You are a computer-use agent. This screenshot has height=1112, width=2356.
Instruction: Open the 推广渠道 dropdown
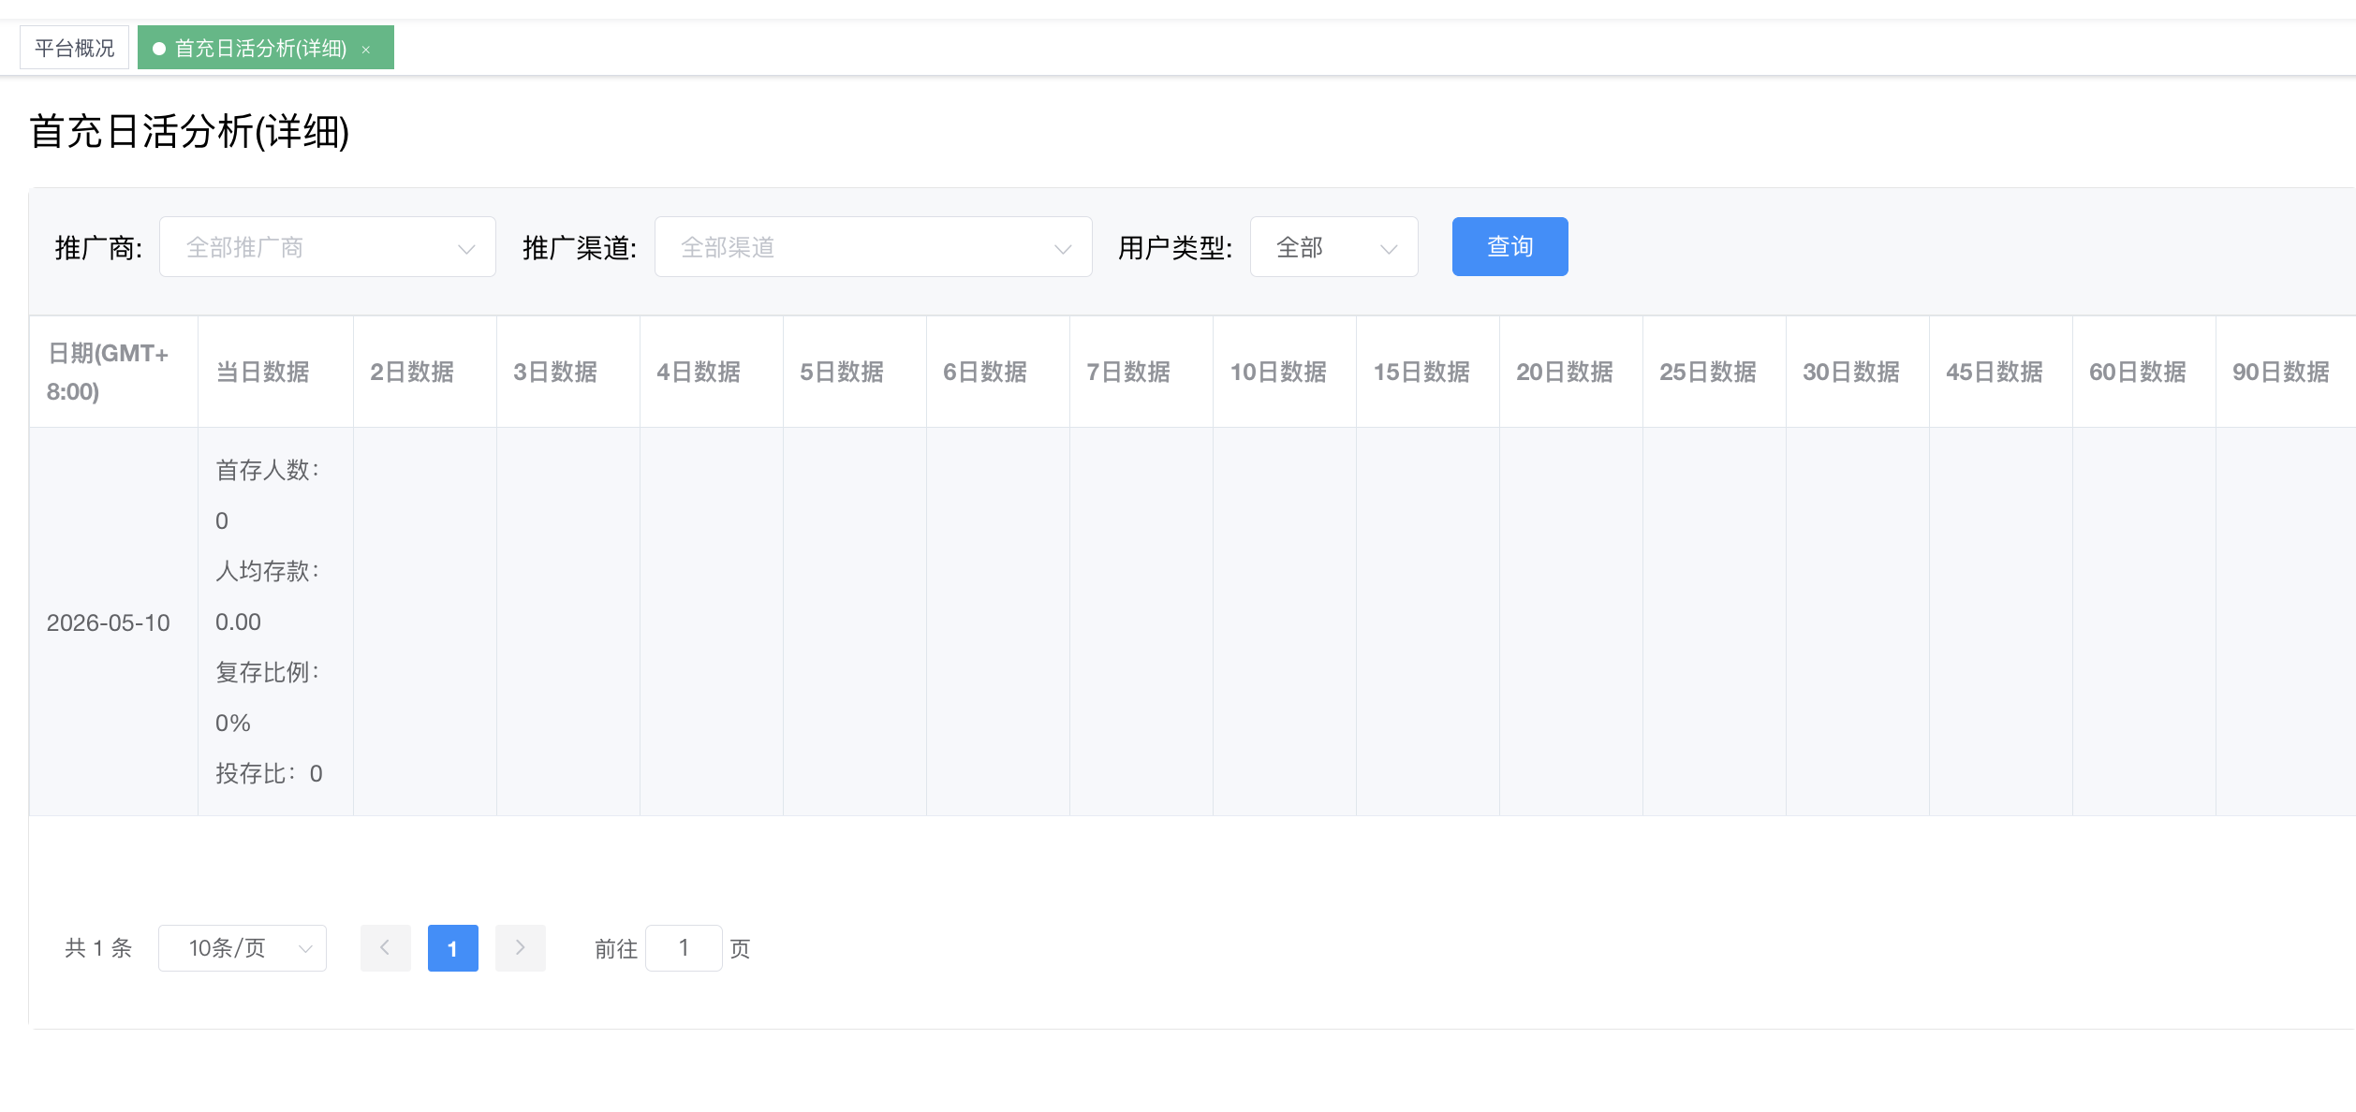coord(873,247)
